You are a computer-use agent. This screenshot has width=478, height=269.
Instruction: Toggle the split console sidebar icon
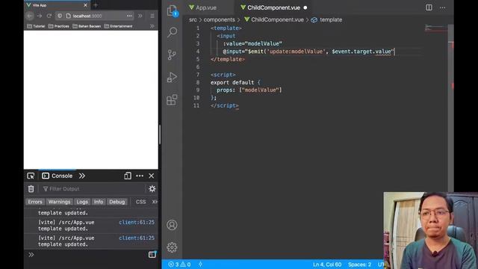(x=152, y=254)
